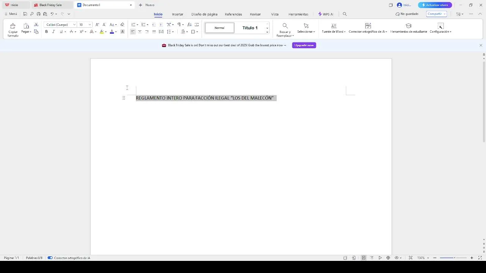Click the vertical scrollbar on the right

tap(484, 101)
